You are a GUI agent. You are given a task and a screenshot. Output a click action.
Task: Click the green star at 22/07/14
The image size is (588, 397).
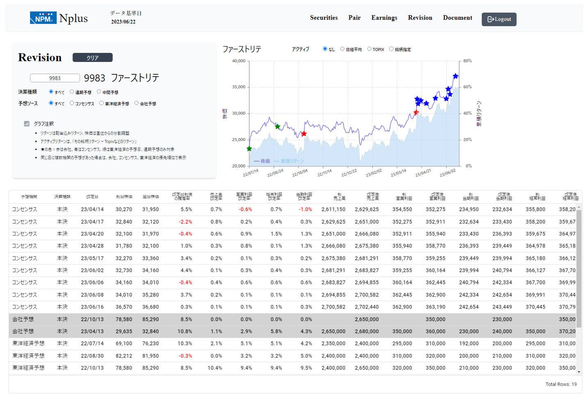[249, 149]
